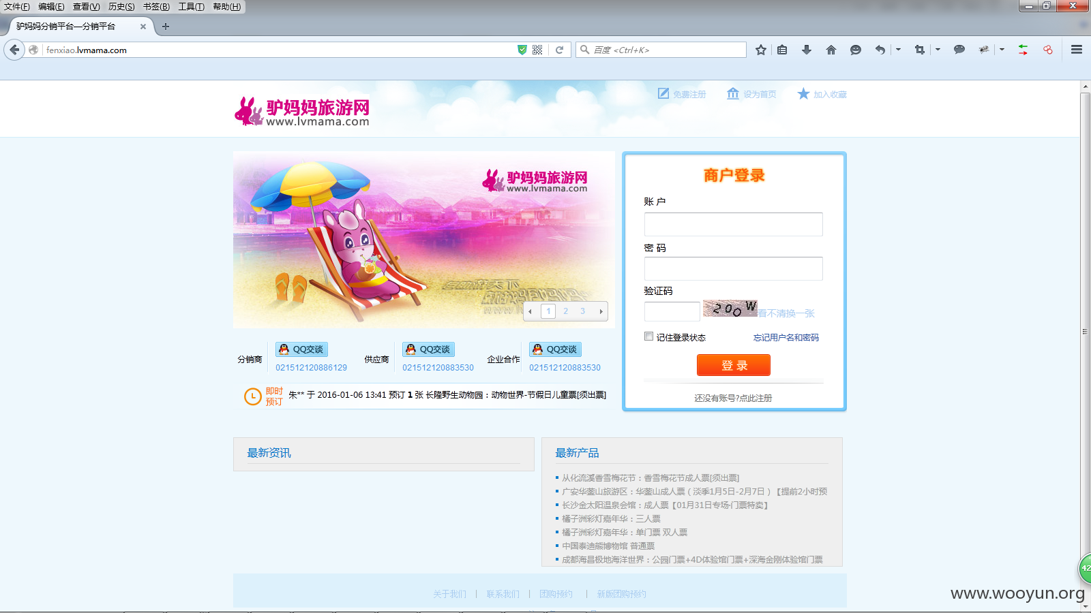The width and height of the screenshot is (1091, 613).
Task: Click the undo curved arrow toolbar icon
Action: coord(880,50)
